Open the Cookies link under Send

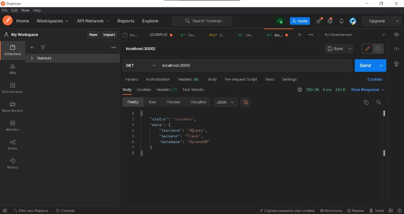click(x=375, y=79)
